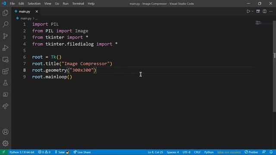Click the 'Image Compressor' string in line 7

85,64
